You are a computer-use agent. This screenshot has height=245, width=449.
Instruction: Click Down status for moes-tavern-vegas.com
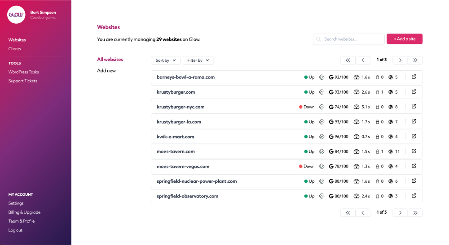pyautogui.click(x=307, y=166)
